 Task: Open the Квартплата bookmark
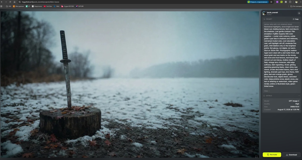coord(37,6)
